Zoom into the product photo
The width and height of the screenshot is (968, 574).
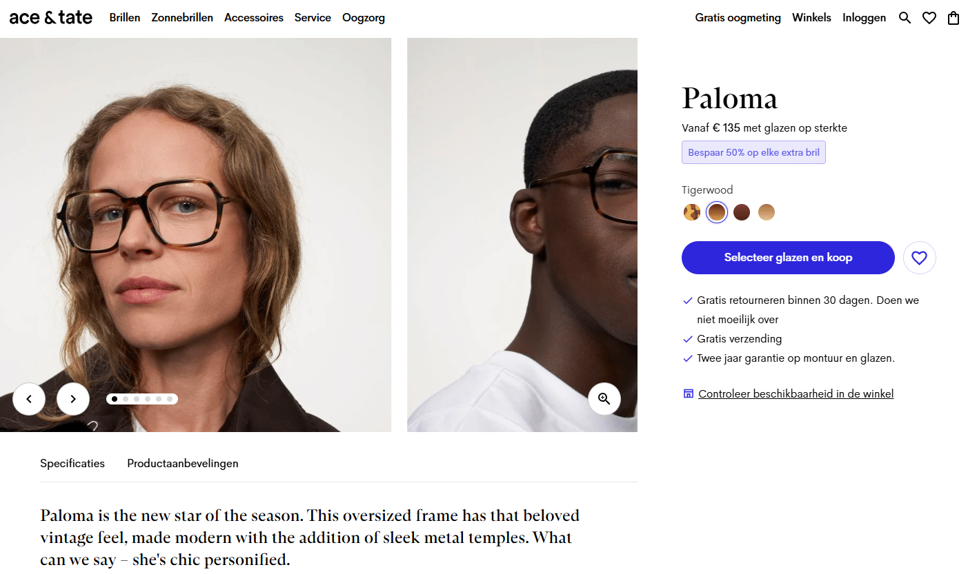604,399
